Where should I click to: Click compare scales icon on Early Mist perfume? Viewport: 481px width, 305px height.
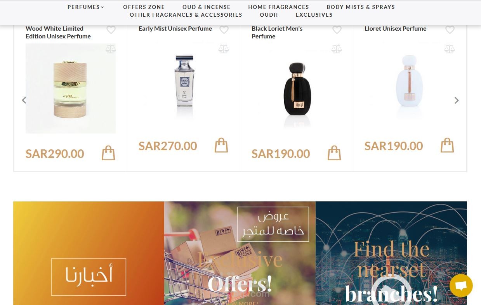point(224,49)
